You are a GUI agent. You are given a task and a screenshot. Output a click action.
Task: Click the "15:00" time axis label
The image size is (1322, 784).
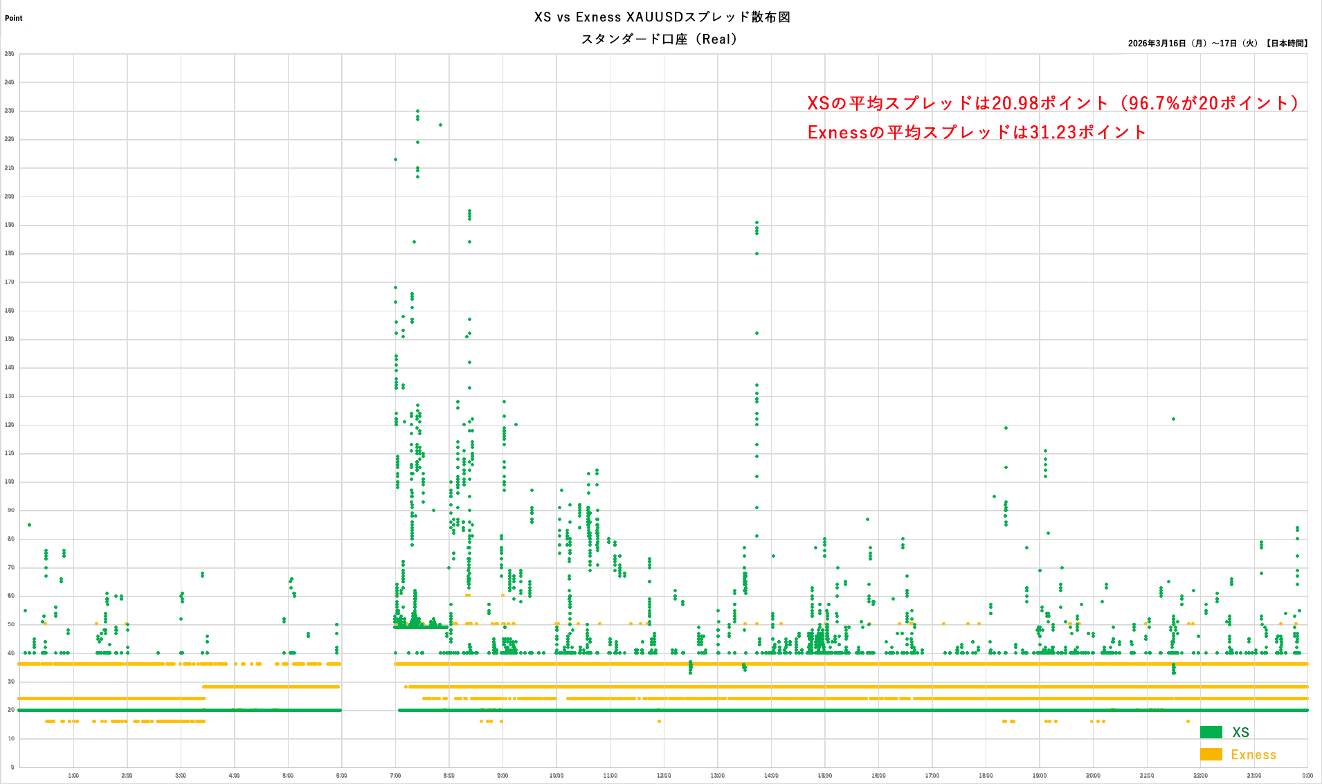[825, 776]
